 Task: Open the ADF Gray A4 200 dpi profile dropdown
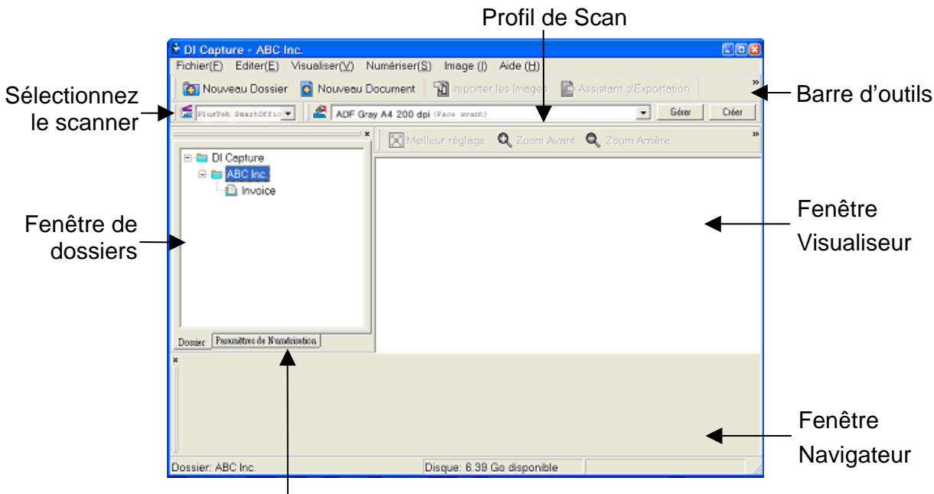point(645,113)
